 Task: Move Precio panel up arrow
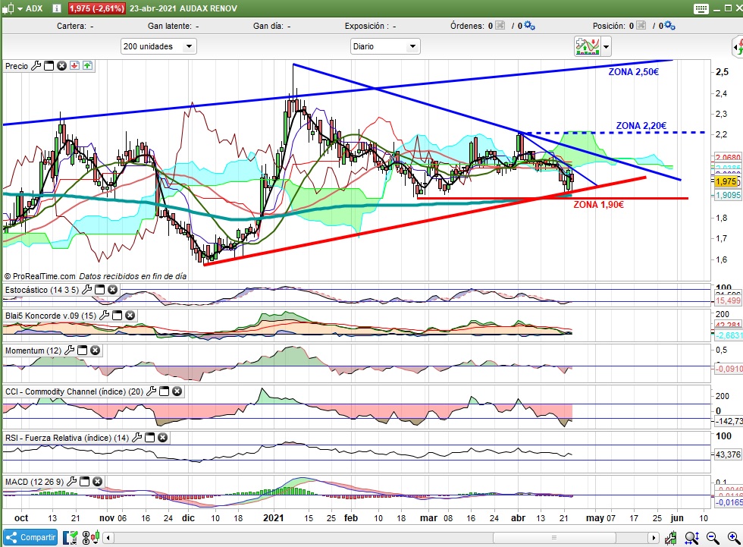[x=88, y=66]
